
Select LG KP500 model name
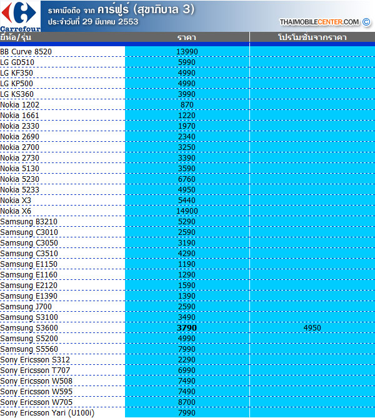pos(16,84)
